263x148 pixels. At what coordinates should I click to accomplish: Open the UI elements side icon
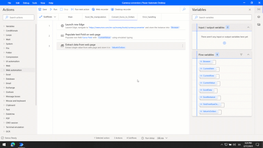pyautogui.click(x=259, y=17)
